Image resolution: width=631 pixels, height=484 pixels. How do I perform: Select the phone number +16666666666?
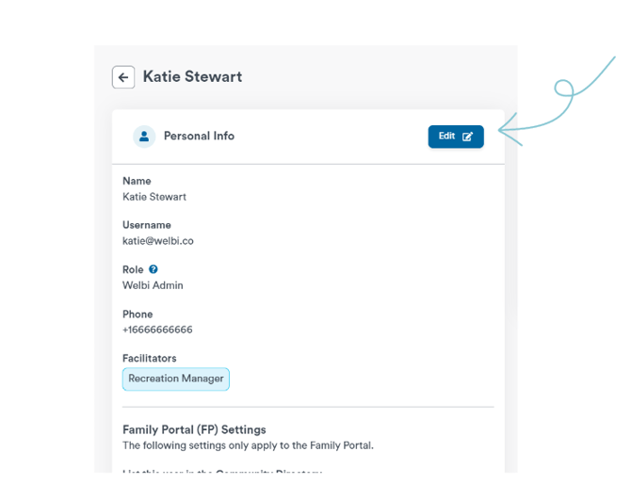[157, 330]
